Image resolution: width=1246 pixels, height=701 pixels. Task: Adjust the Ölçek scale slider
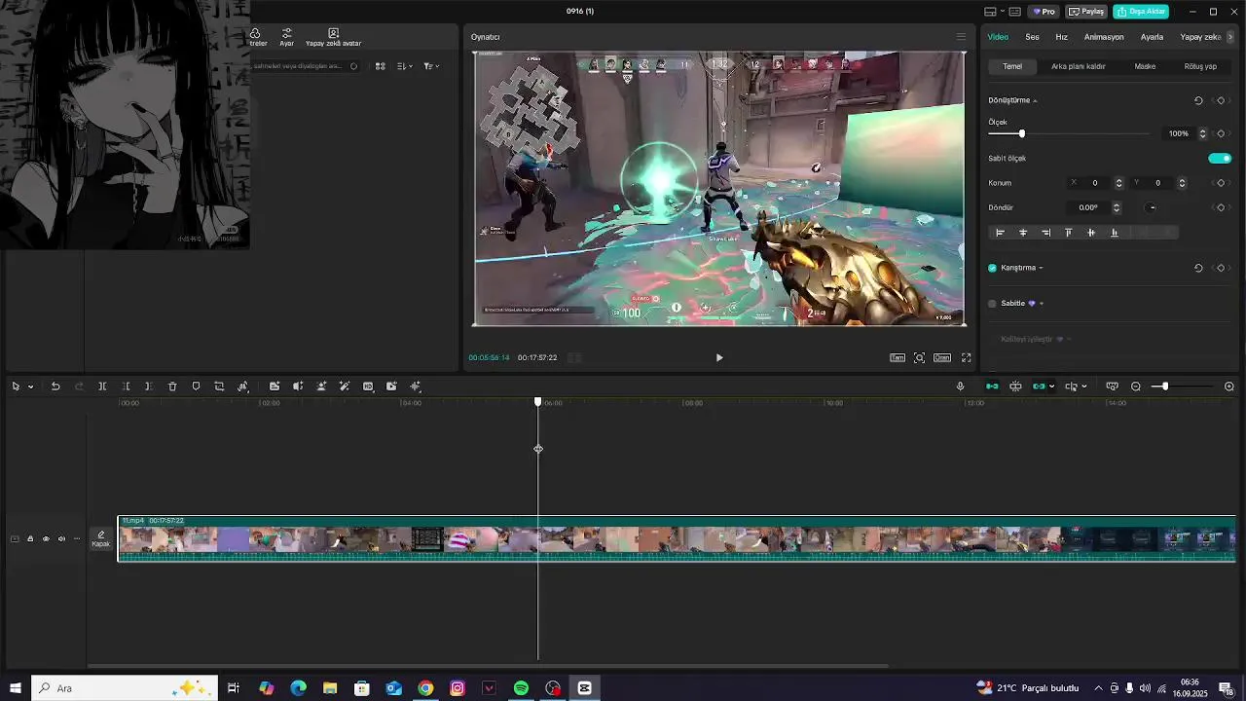click(x=1021, y=133)
